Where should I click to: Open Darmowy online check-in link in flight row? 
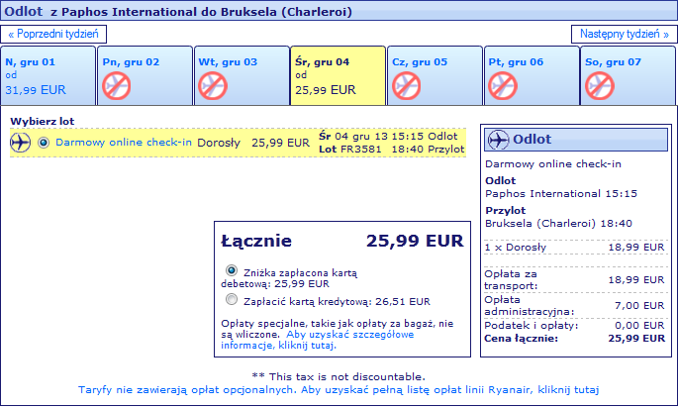[124, 143]
